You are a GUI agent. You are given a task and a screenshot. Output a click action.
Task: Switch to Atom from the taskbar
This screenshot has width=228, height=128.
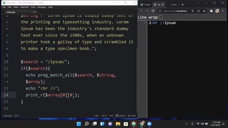(134, 124)
